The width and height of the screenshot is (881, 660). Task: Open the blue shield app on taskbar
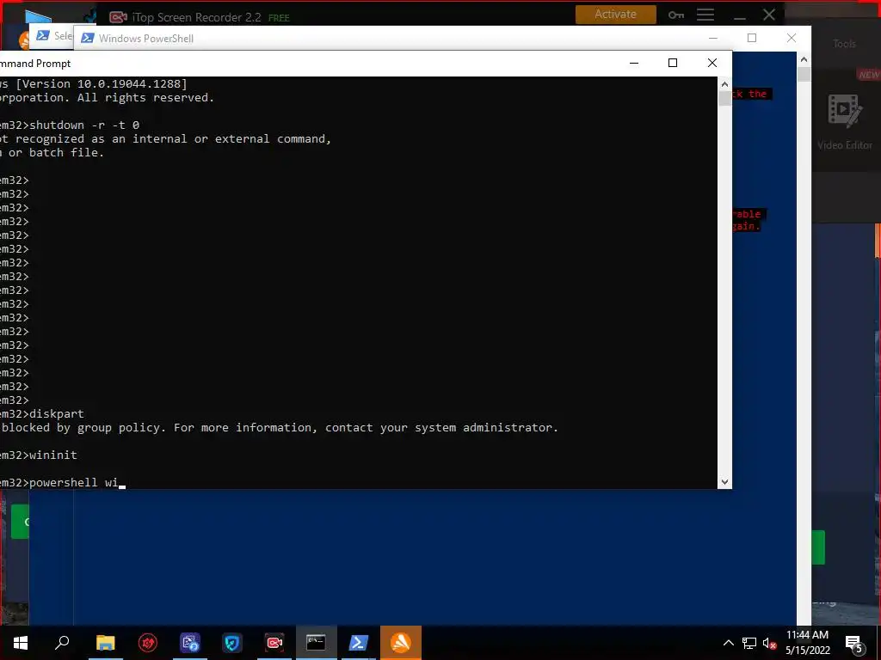point(232,643)
